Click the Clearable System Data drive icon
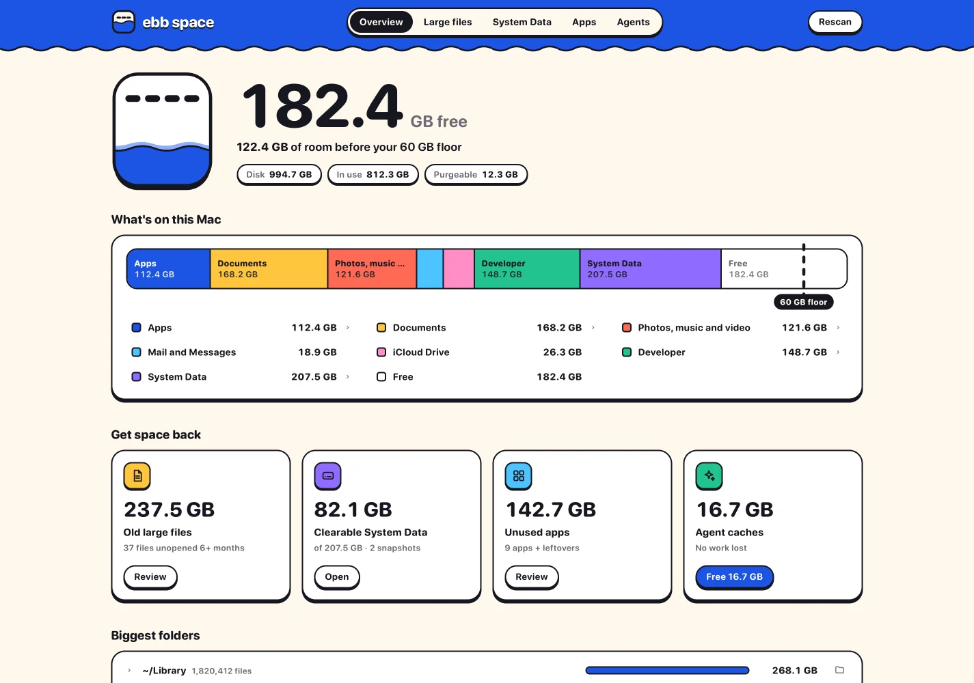The image size is (974, 683). coord(327,476)
